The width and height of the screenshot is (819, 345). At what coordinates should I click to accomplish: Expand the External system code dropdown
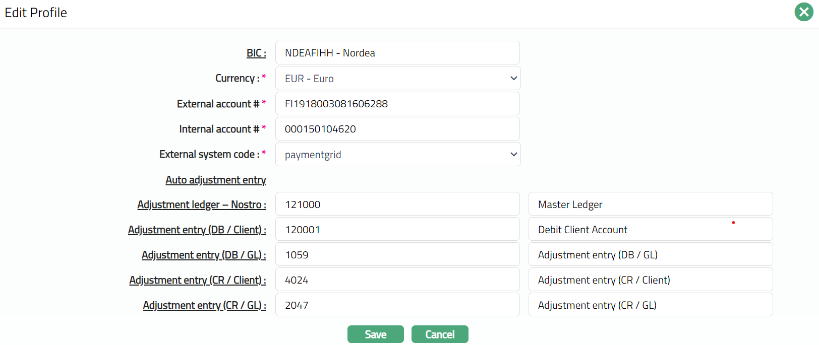397,155
